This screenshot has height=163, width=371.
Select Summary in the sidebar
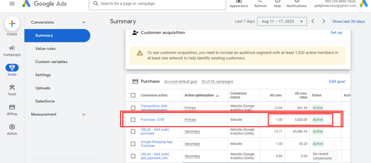(x=57, y=36)
